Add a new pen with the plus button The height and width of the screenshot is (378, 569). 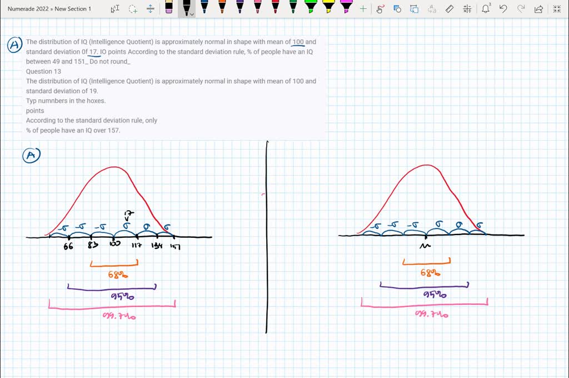[363, 9]
